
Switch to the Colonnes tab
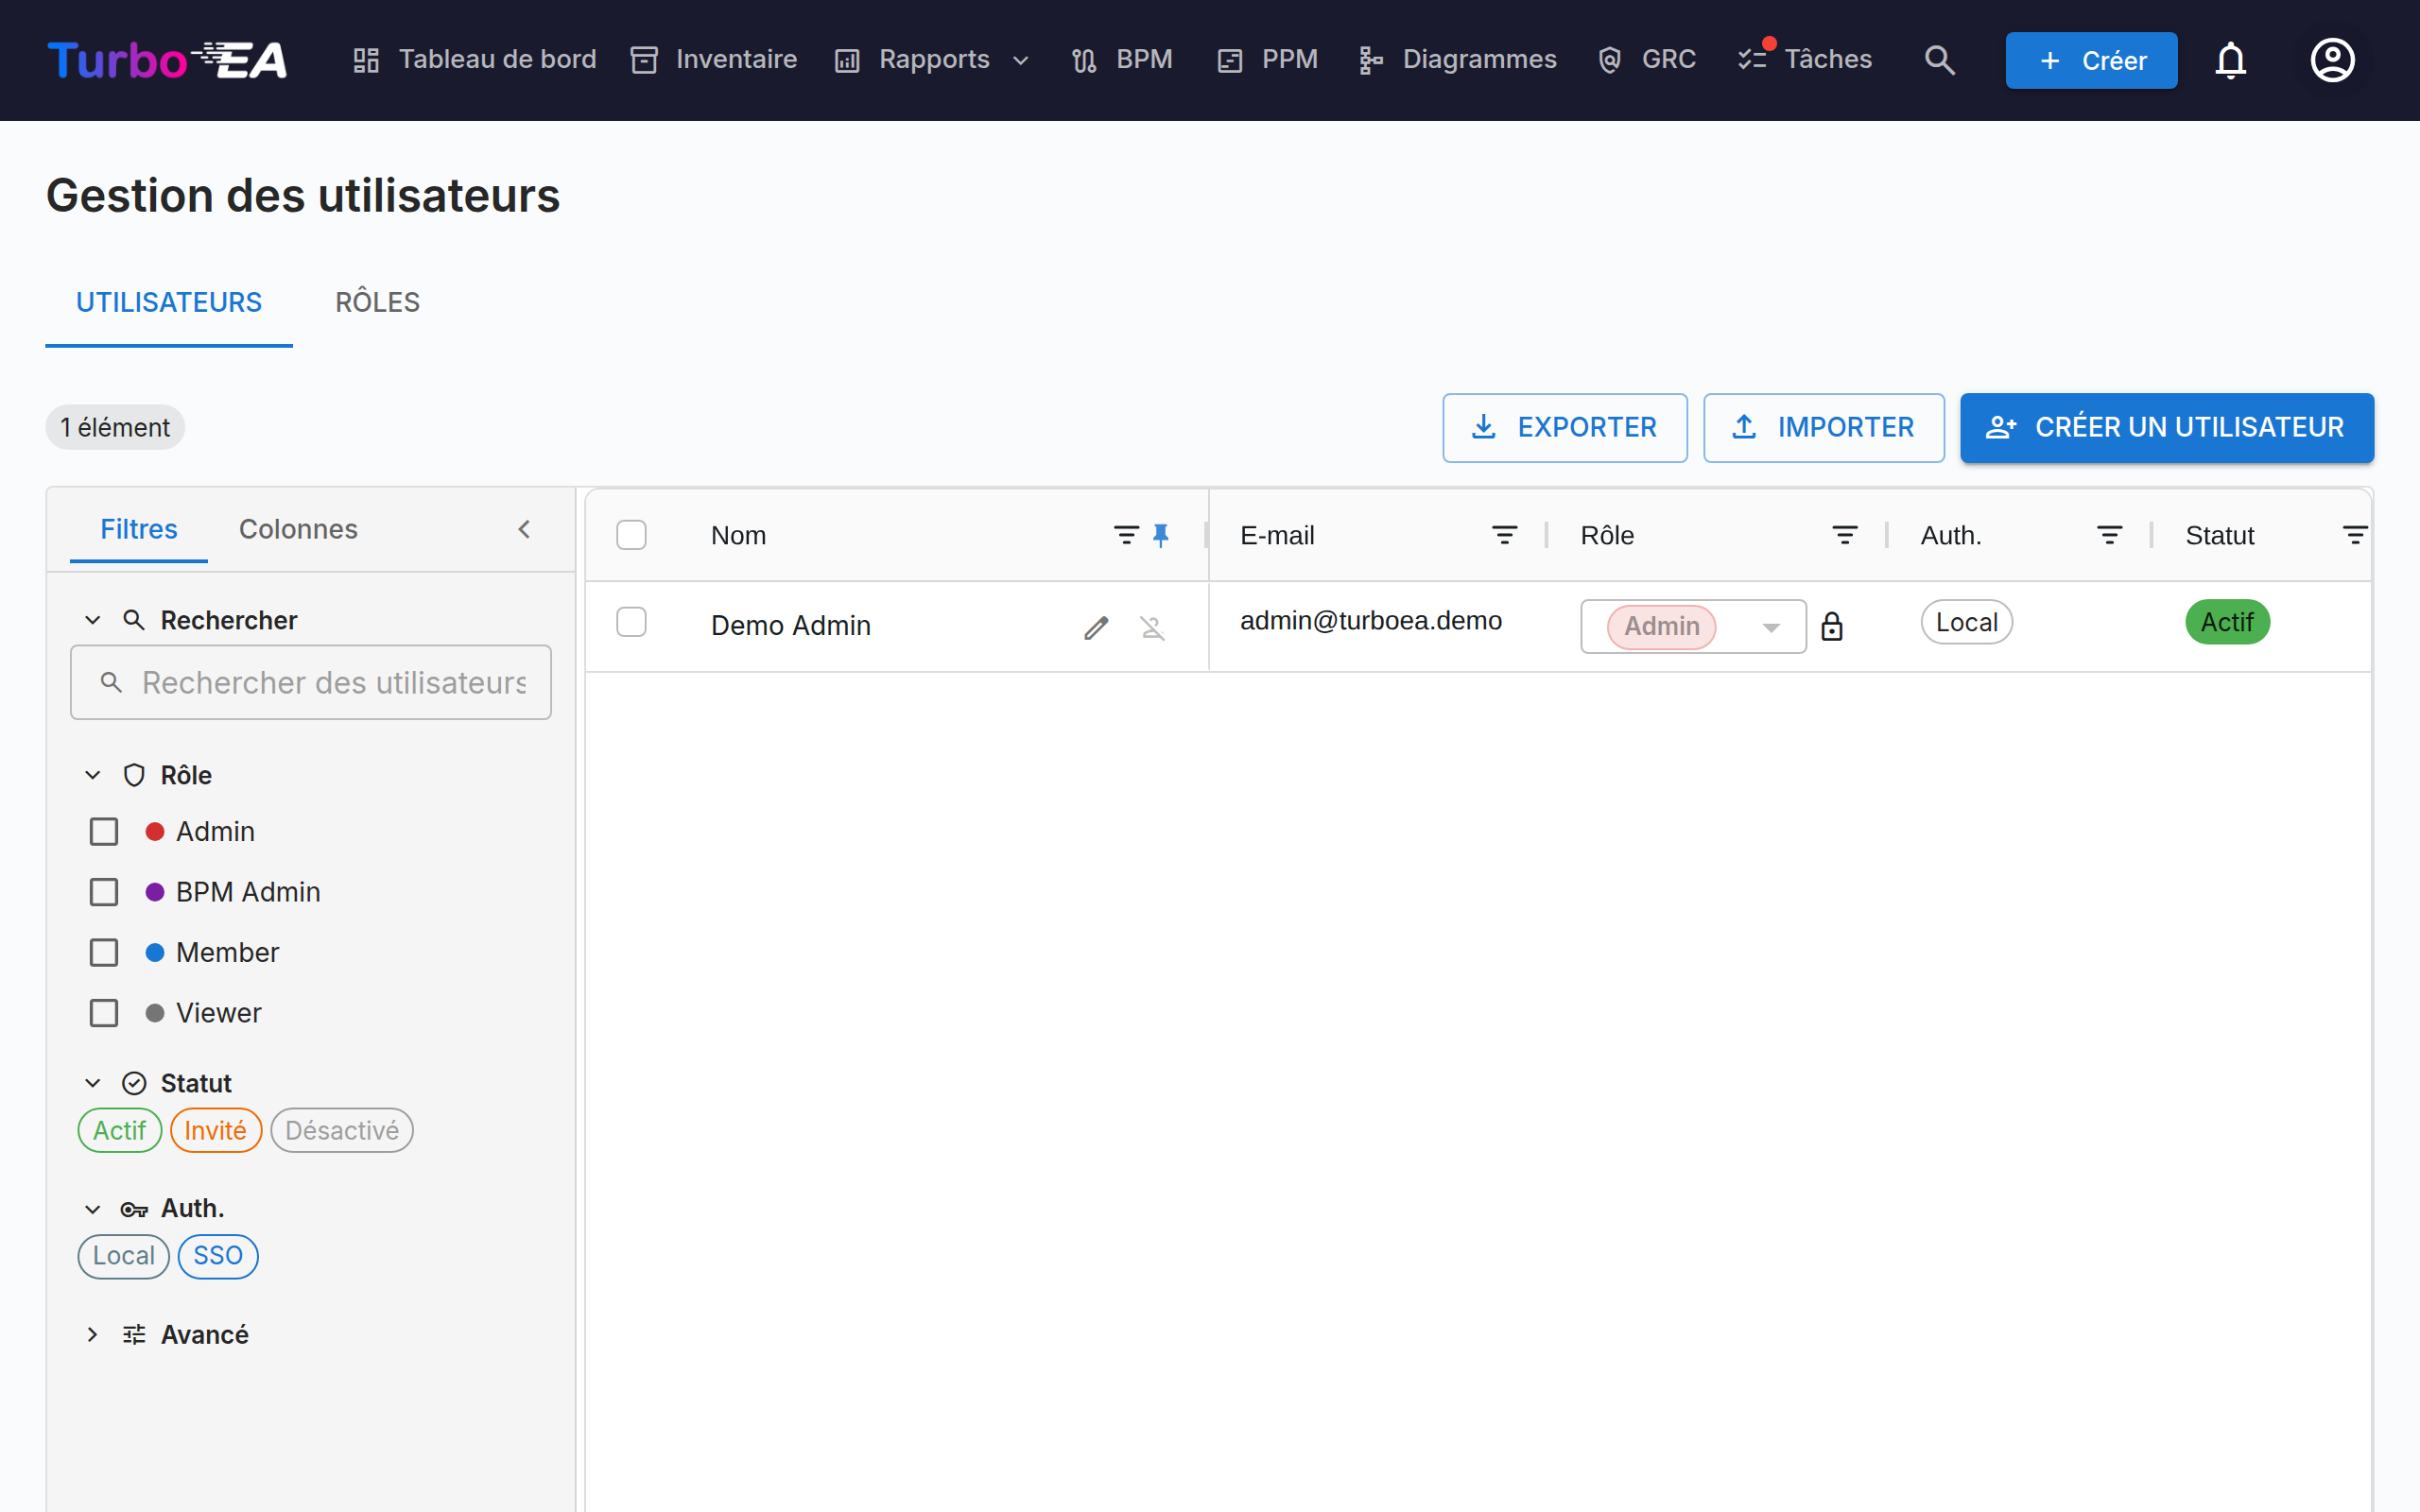tap(298, 529)
